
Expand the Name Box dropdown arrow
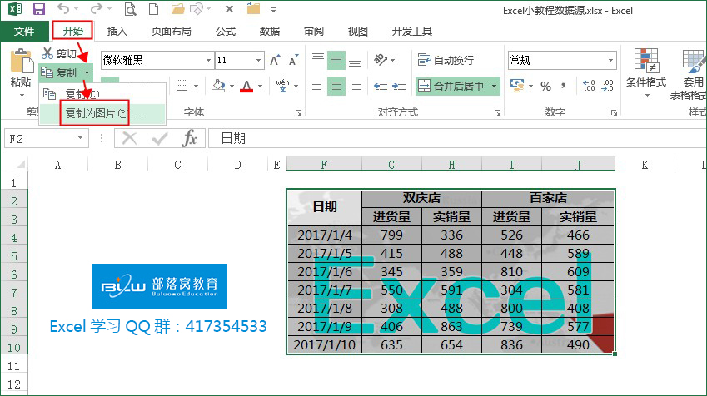pyautogui.click(x=80, y=138)
